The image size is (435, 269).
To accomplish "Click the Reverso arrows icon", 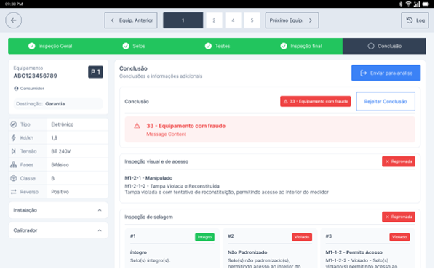I will click(x=14, y=192).
